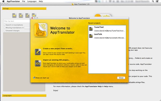
Task: Click the LextTalk project icon
Action: coord(91,36)
